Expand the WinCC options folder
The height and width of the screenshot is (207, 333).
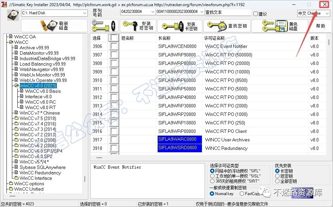[x=11, y=184]
